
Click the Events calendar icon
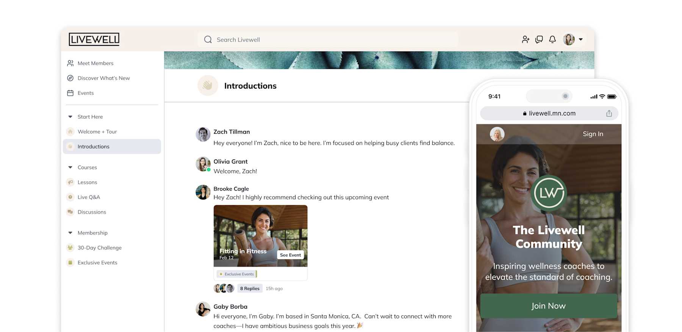70,93
